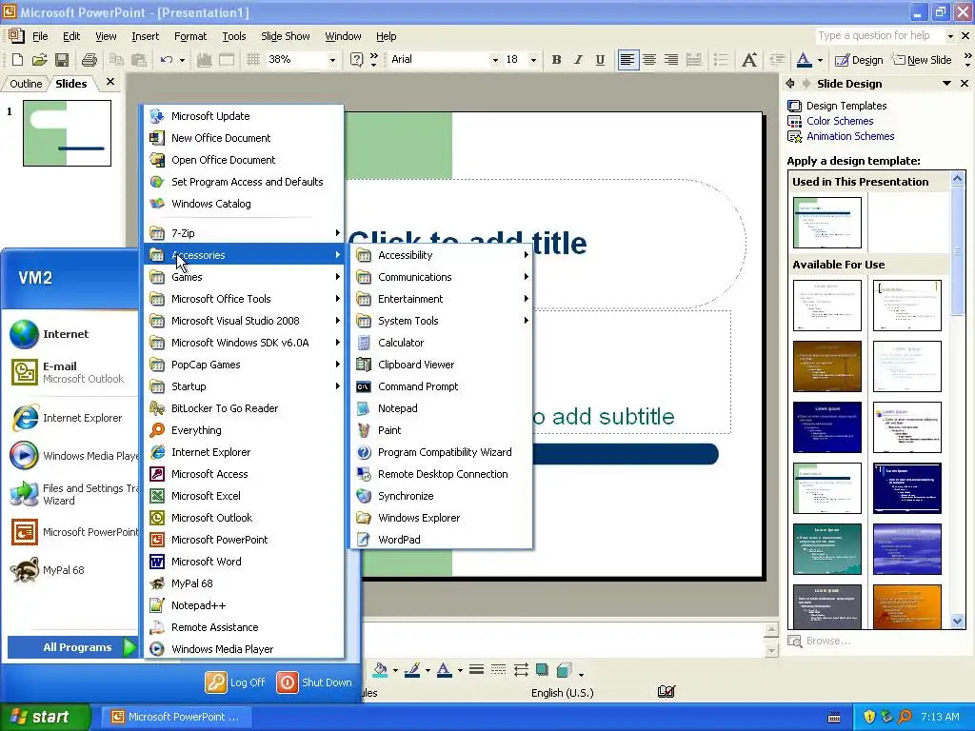
Task: Open the Slide Design task pane dropdown arrow
Action: click(x=946, y=84)
